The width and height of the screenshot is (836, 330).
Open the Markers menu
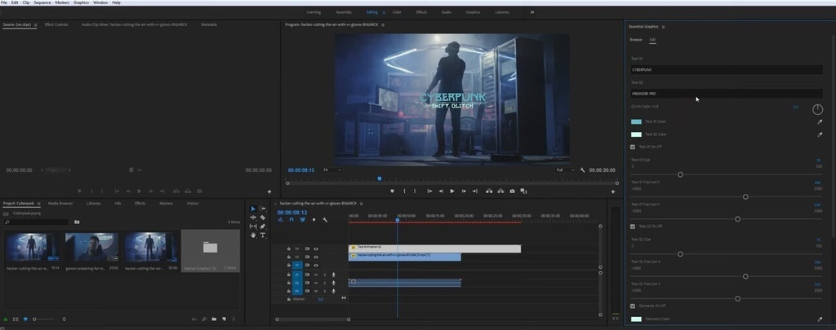coord(62,2)
